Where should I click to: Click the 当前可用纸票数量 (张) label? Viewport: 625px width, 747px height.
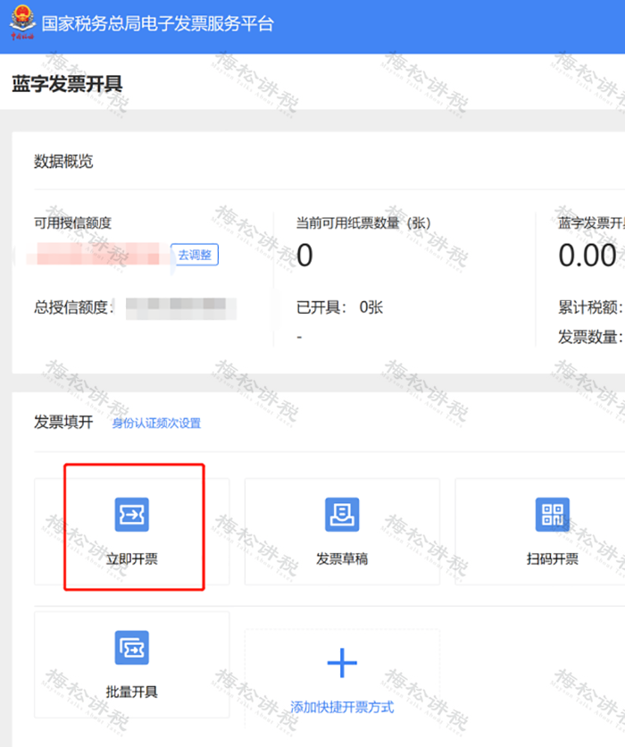click(363, 223)
